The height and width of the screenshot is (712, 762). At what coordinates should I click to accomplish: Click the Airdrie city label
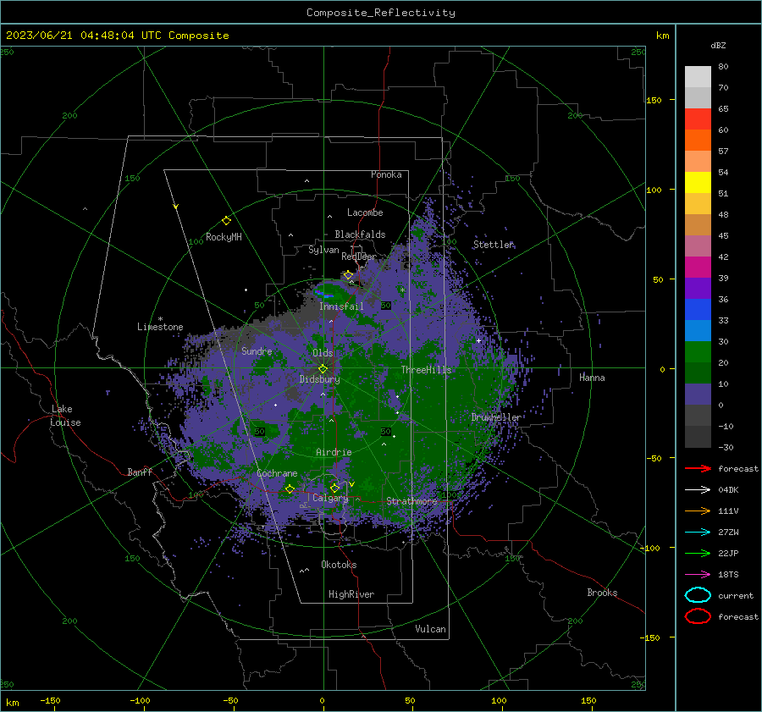tap(334, 452)
